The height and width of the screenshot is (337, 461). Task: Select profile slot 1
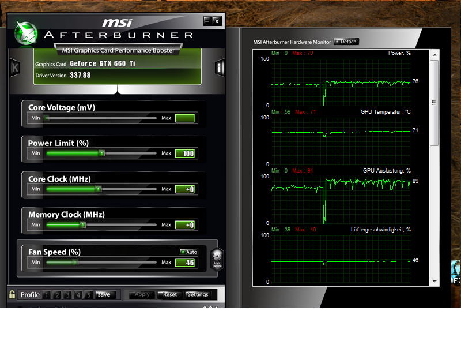[x=47, y=295]
